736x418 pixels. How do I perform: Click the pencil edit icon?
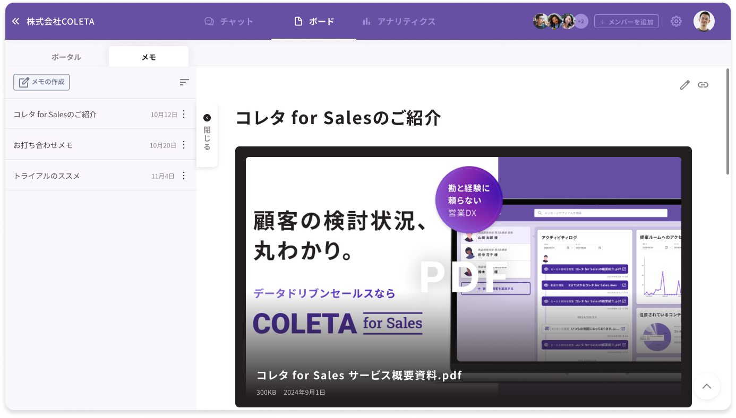tap(685, 85)
